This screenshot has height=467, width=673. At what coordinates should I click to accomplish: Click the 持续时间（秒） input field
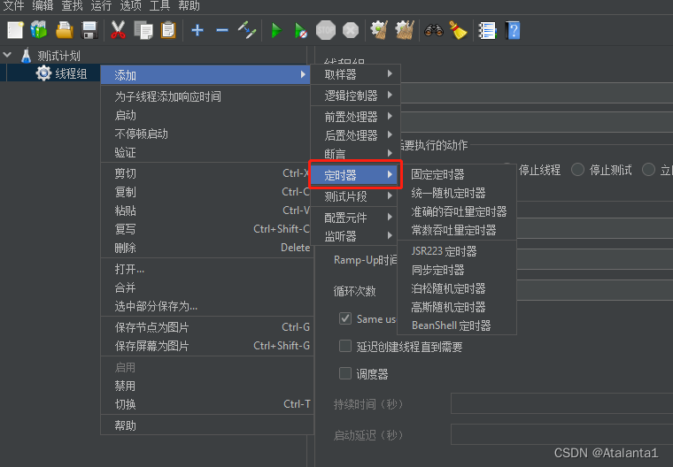(561, 404)
